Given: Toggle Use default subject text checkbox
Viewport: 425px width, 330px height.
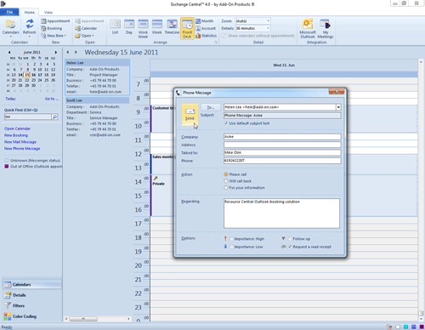Looking at the screenshot, I should (x=226, y=123).
